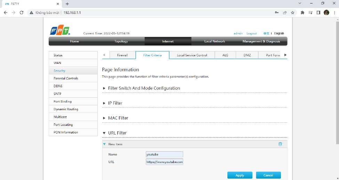The height and width of the screenshot is (180, 339).
Task: Click the Name field containing youtube
Action: 164,154
